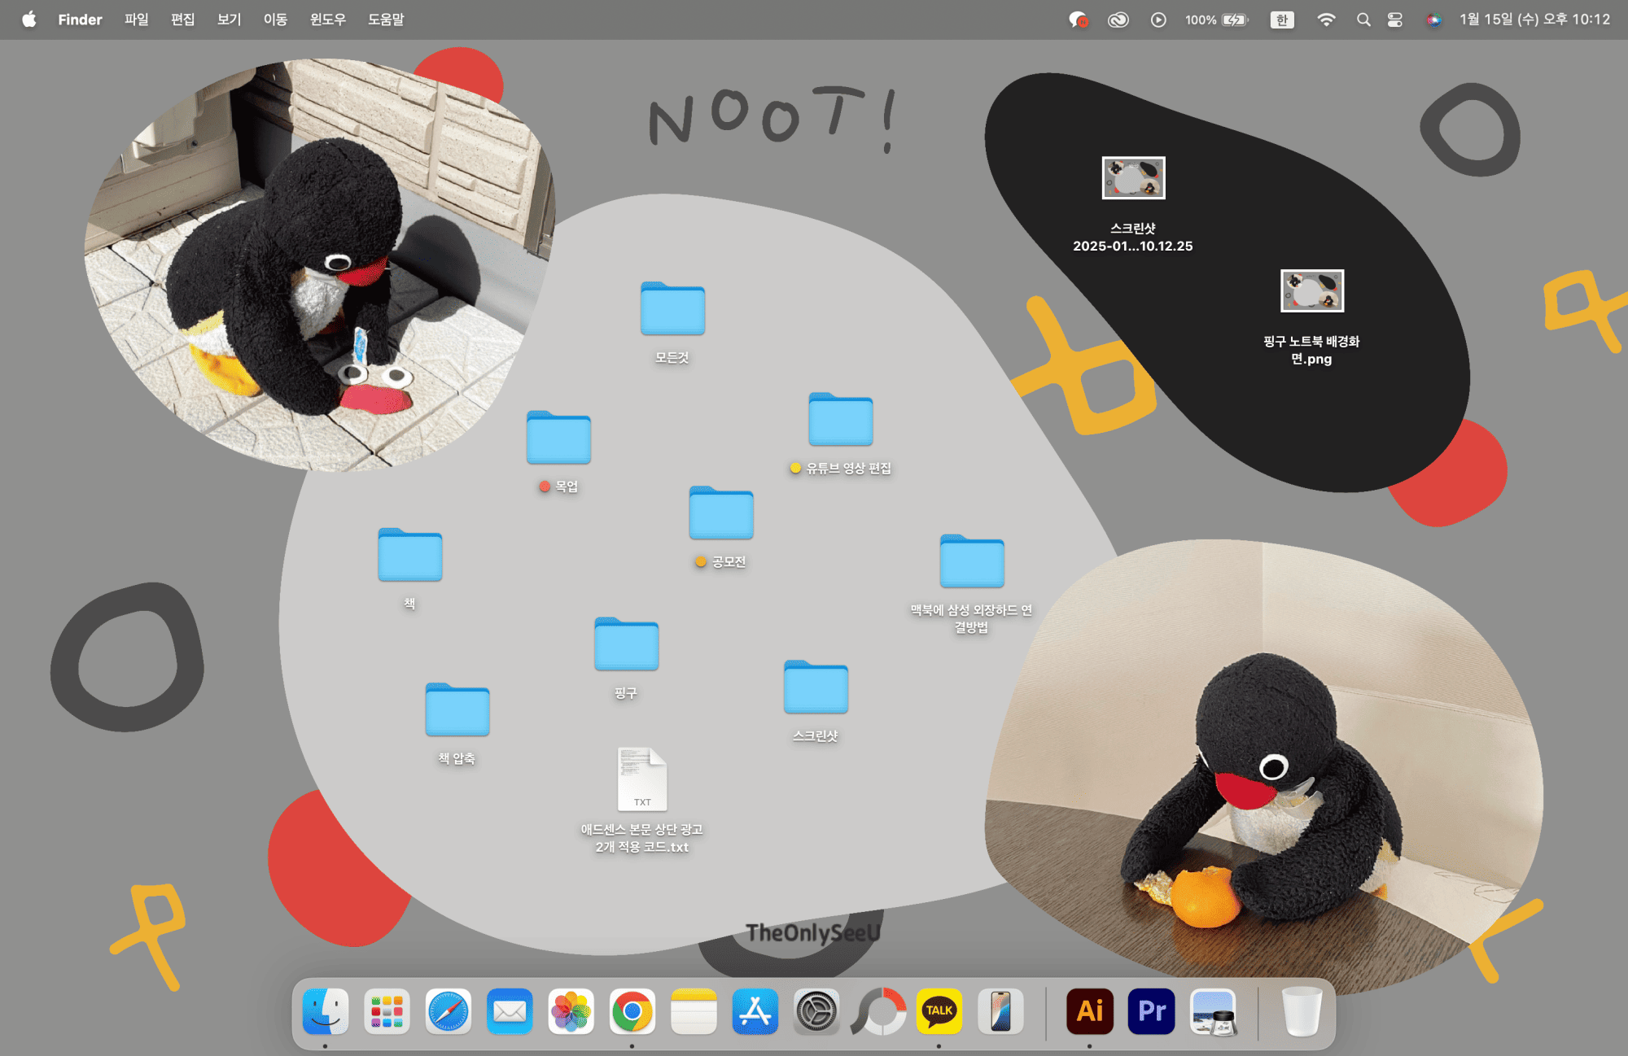
Task: Open Adobe Illustrator from the Dock
Action: click(x=1089, y=1011)
